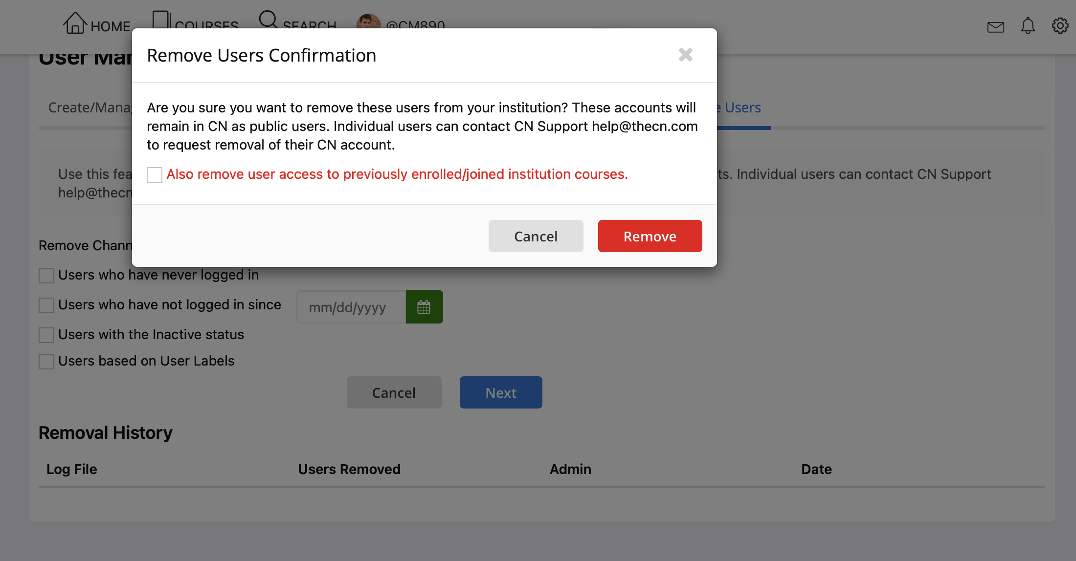Screen dimensions: 1076x561
Task: Click the @CM890 profile avatar
Action: pos(368,21)
